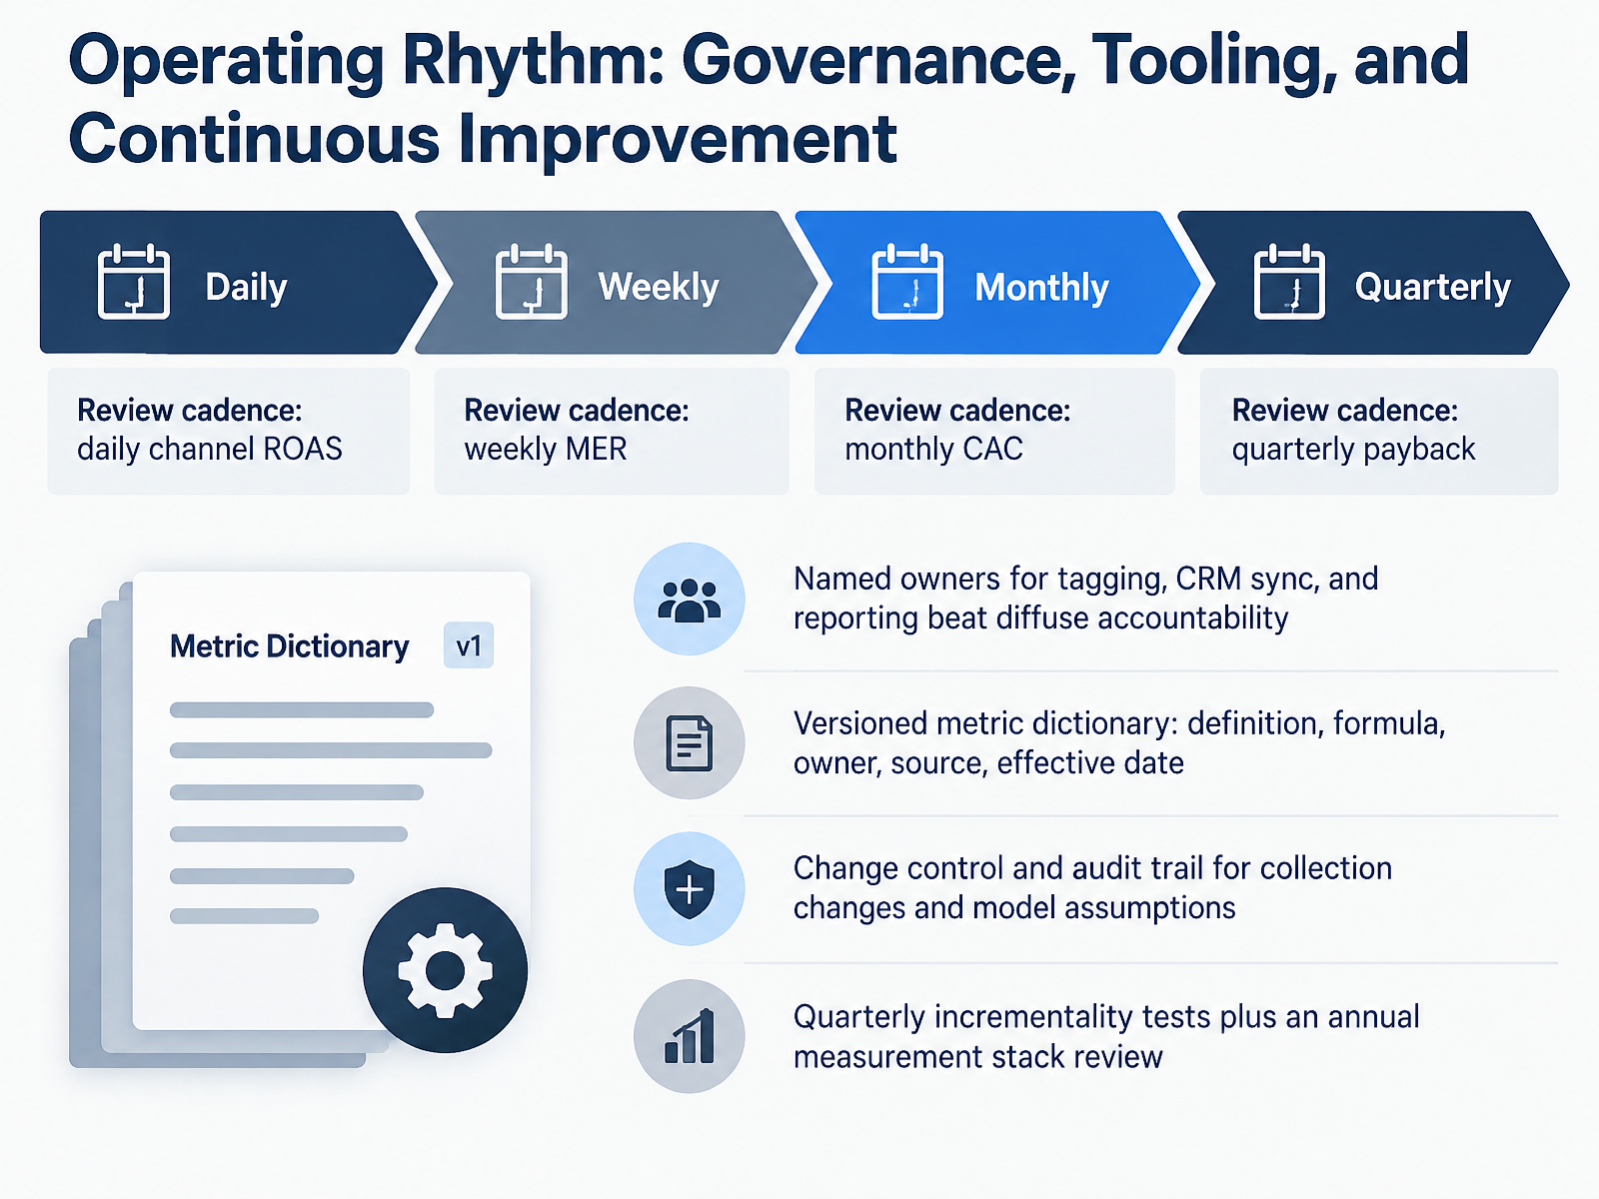This screenshot has width=1599, height=1199.
Task: Select the Quarterly cadence arrow
Action: coord(1373,283)
